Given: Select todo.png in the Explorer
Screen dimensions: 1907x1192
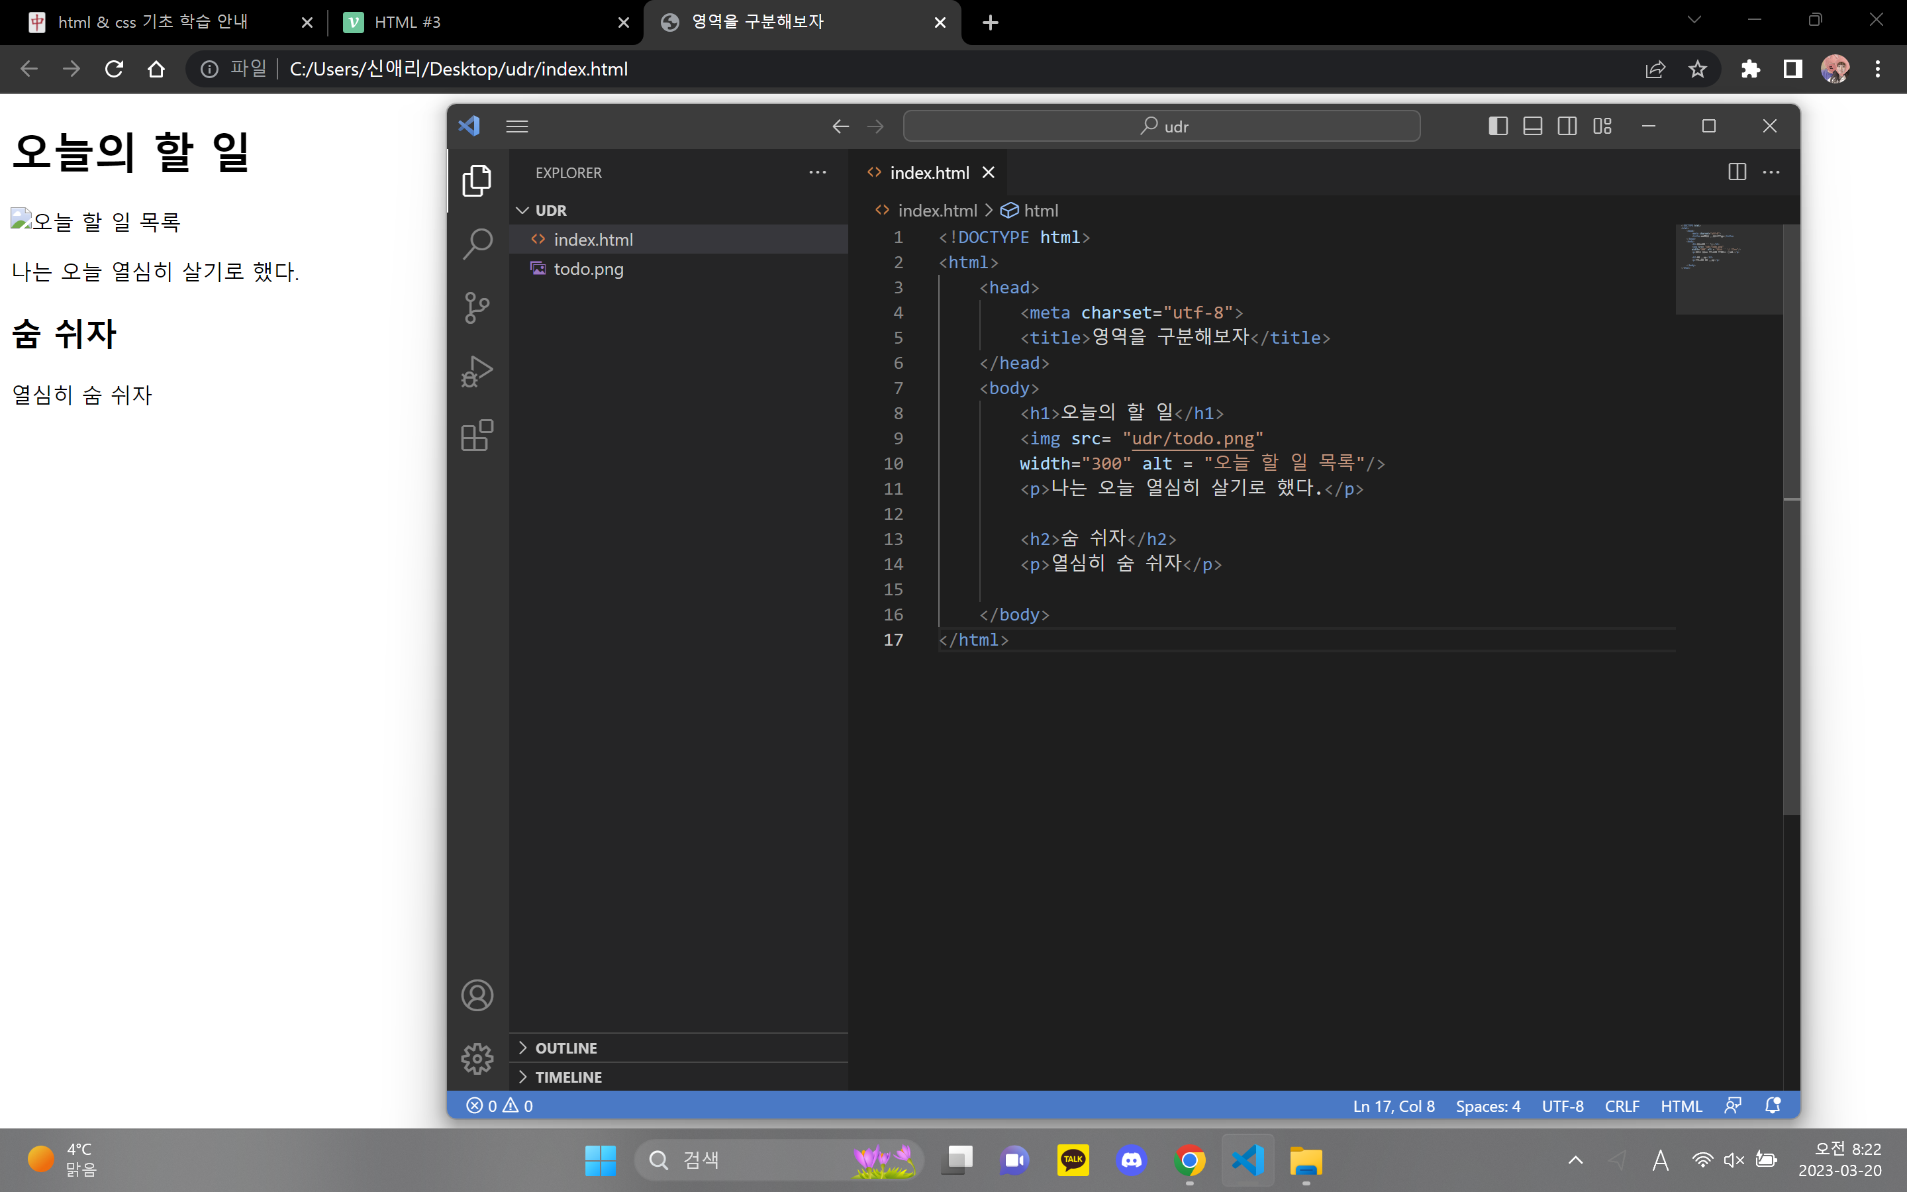Looking at the screenshot, I should click(x=588, y=269).
